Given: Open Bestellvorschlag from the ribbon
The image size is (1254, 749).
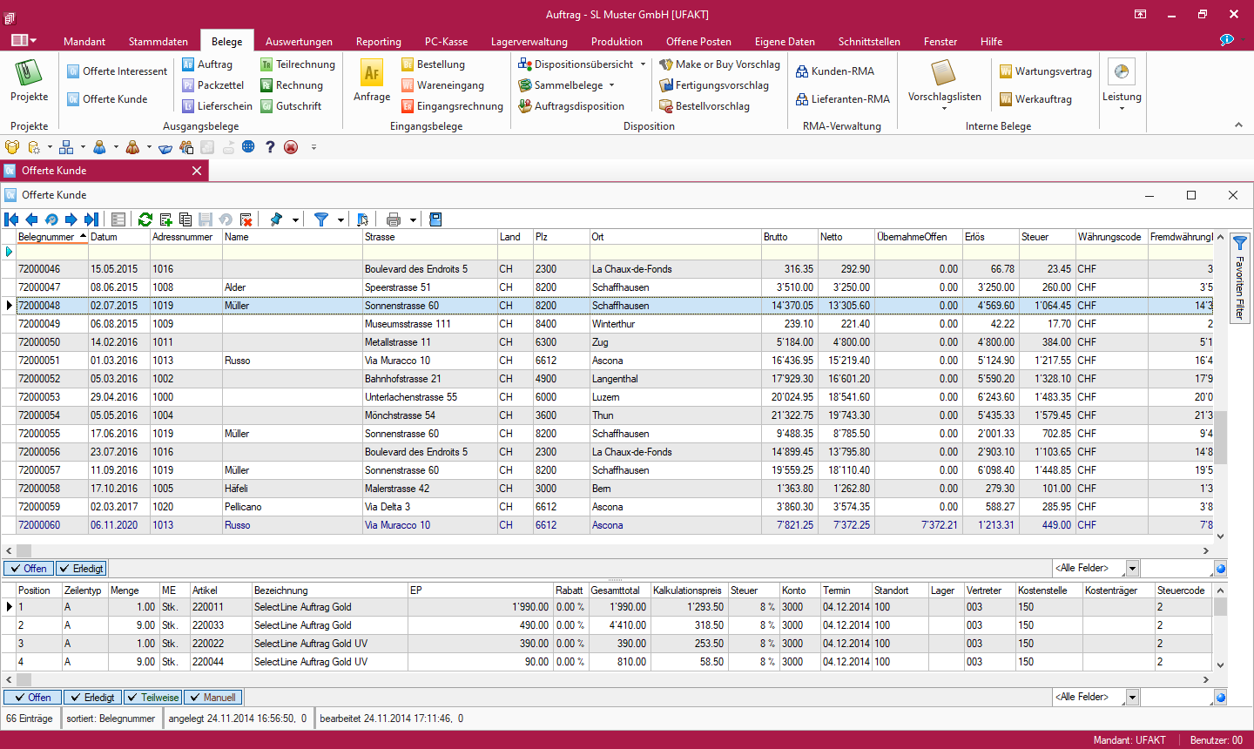Looking at the screenshot, I should coord(705,106).
